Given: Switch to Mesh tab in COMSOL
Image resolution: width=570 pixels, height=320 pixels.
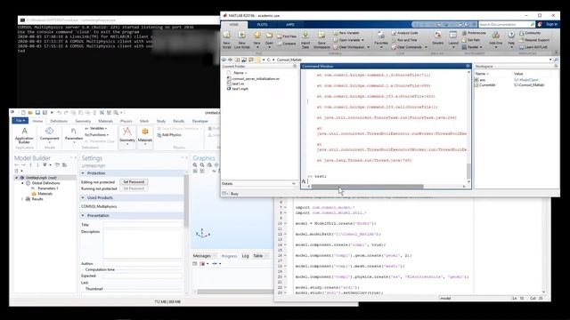Looking at the screenshot, I should click(144, 121).
